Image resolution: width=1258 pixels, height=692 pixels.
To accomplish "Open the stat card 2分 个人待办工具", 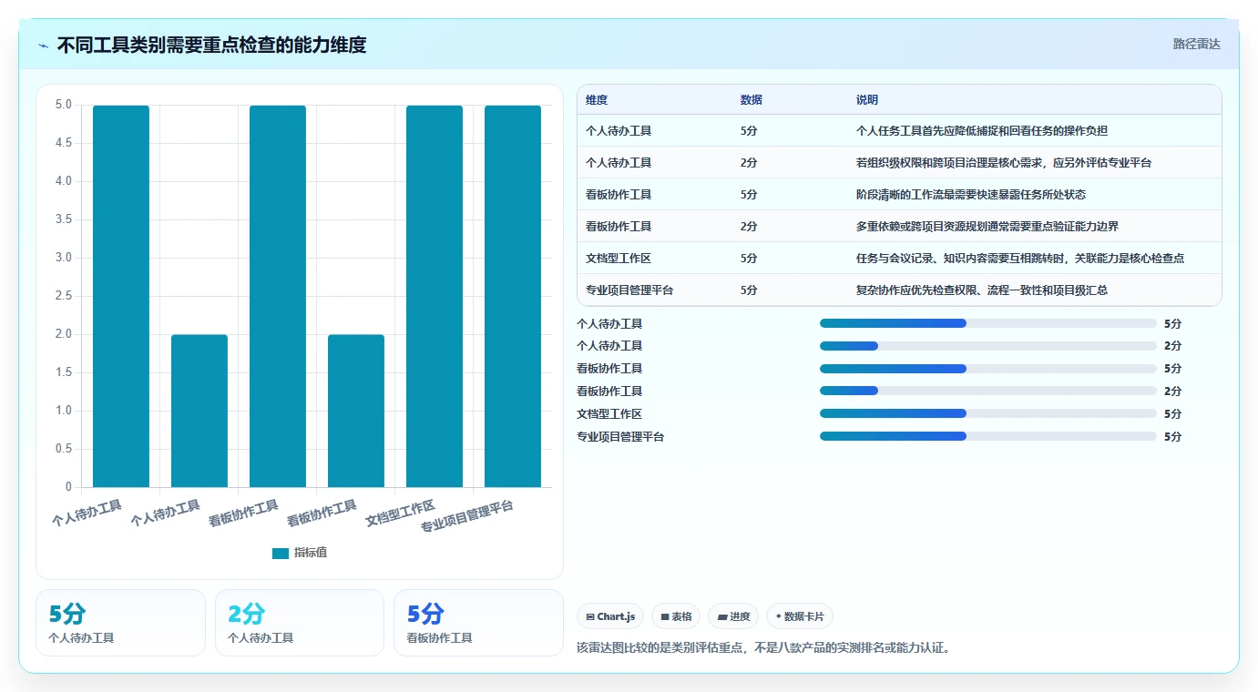I will [300, 623].
